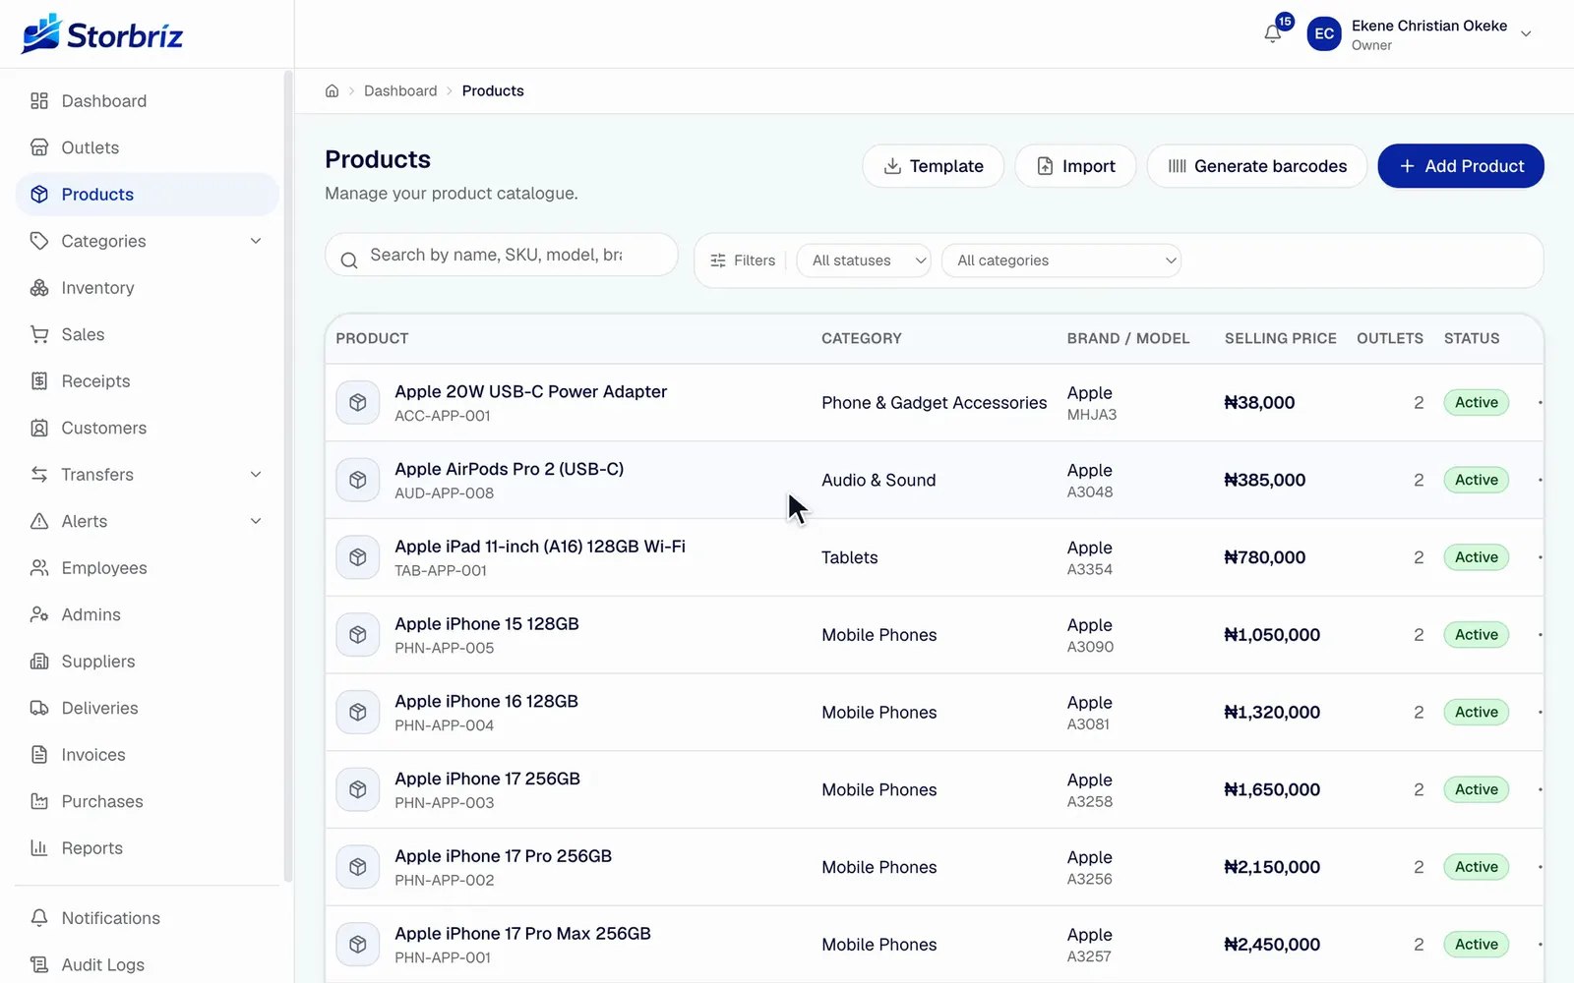
Task: Click the Import button
Action: pyautogui.click(x=1075, y=166)
